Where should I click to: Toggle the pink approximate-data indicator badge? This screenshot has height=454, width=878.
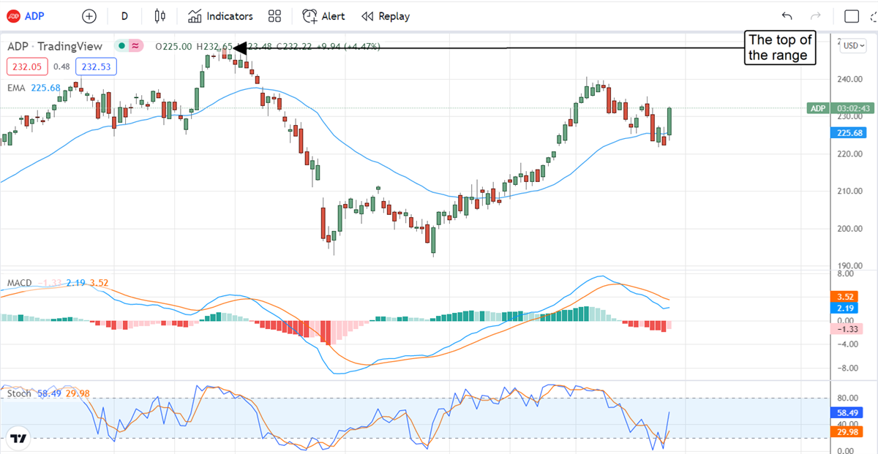point(135,46)
